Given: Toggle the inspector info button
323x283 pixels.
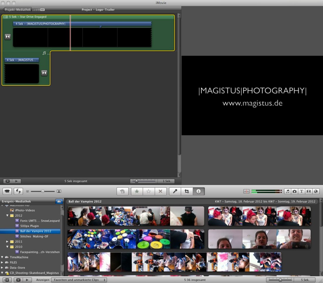Looking at the screenshot, I should pyautogui.click(x=198, y=191).
